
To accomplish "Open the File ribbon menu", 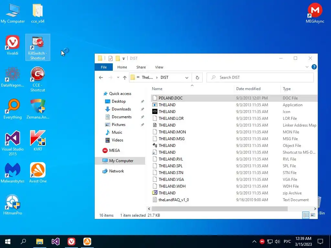I will (x=104, y=67).
